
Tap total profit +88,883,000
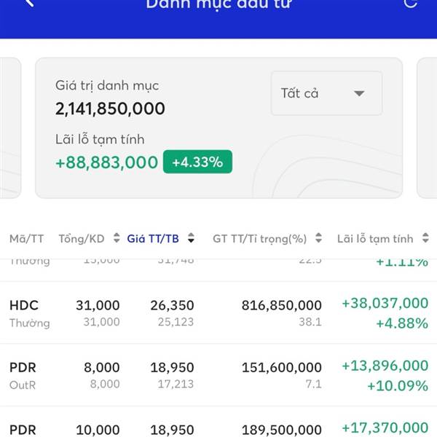[107, 162]
